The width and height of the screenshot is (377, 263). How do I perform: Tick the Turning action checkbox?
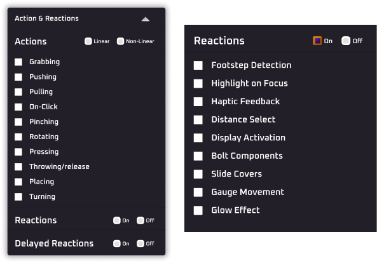[18, 197]
